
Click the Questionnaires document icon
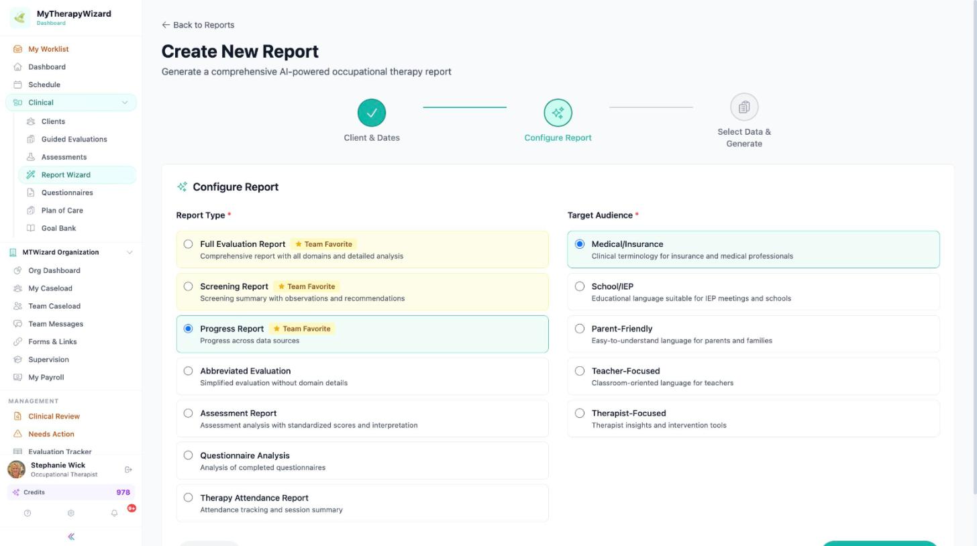pos(31,193)
